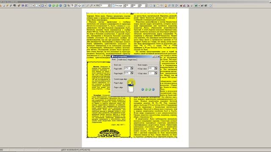The image size is (271, 152).
Task: Open the One page view mode dropdown
Action: pos(124,5)
